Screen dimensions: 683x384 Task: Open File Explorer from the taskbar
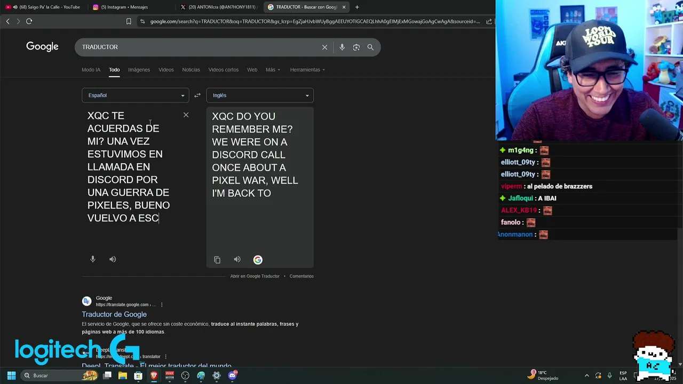123,375
